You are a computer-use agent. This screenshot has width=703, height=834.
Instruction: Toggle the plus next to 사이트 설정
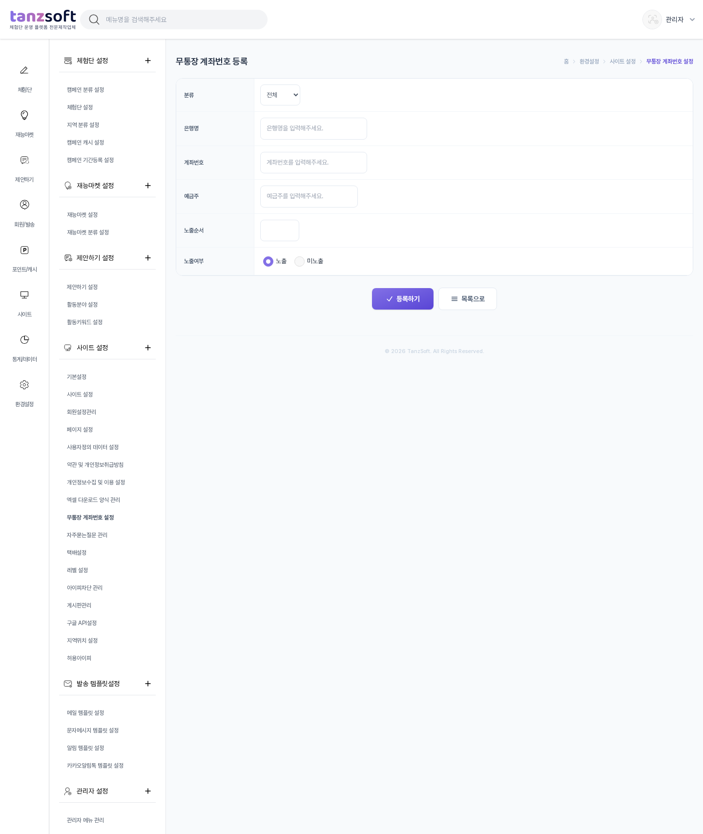(148, 348)
